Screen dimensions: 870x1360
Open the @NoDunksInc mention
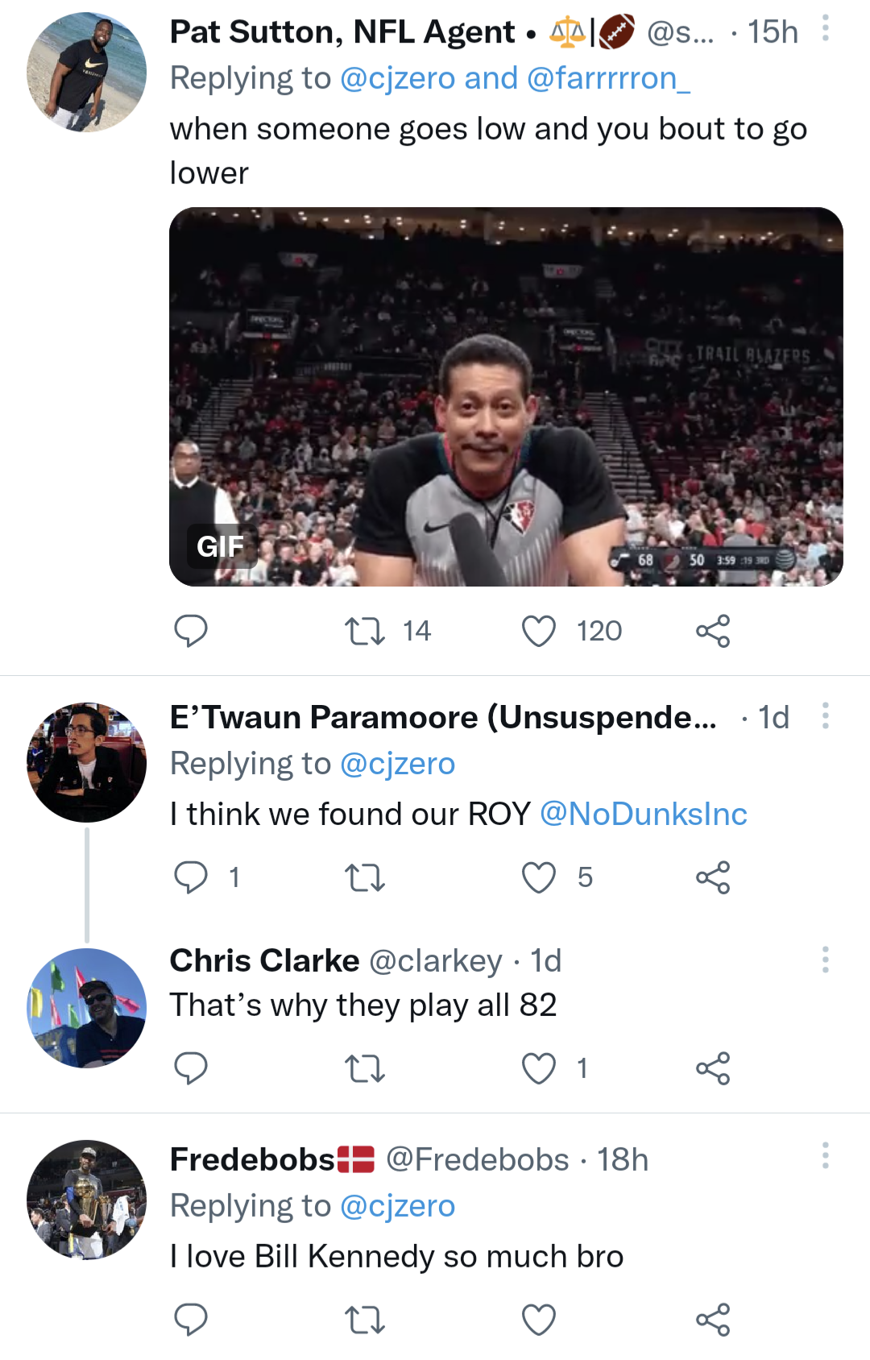point(643,814)
